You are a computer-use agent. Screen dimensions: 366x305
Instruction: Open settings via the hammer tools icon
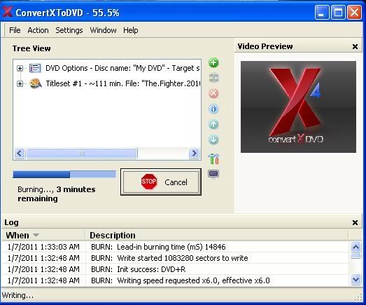click(213, 158)
